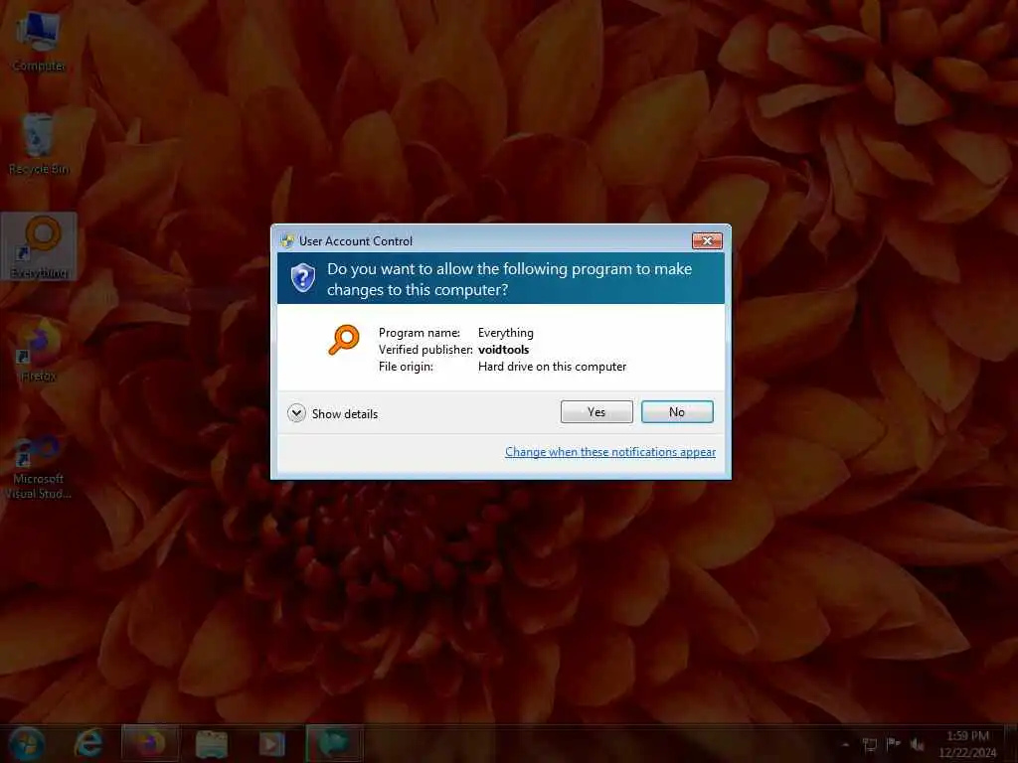Click the 'voidtools' publisher text
The image size is (1018, 763).
coord(503,350)
